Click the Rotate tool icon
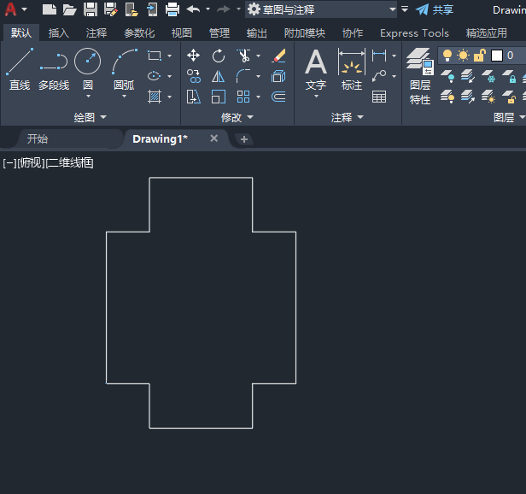Screen dimensions: 526x494 (219, 56)
